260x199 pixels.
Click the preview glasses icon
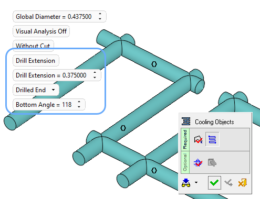[x=186, y=183]
